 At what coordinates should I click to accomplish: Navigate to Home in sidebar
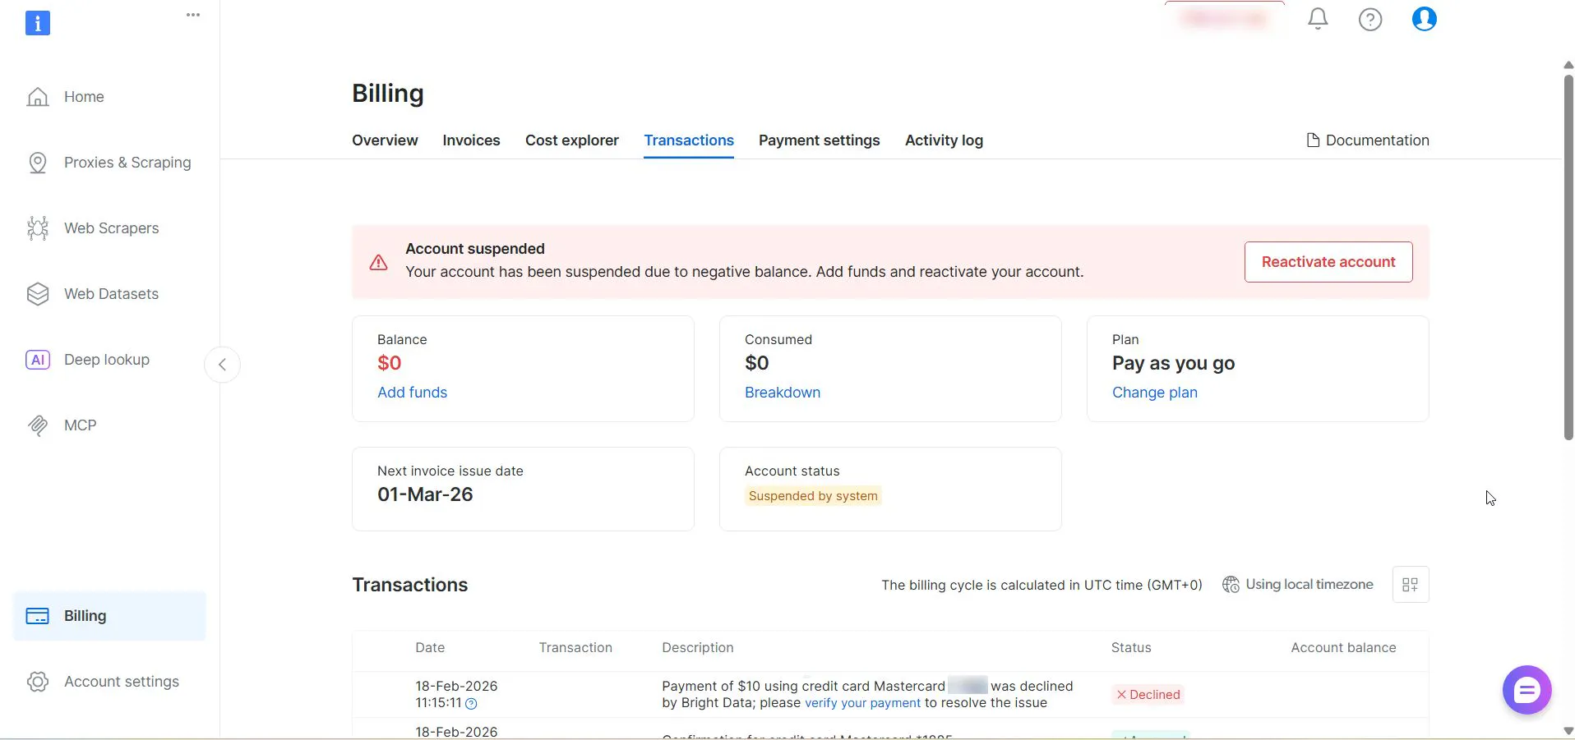[84, 97]
